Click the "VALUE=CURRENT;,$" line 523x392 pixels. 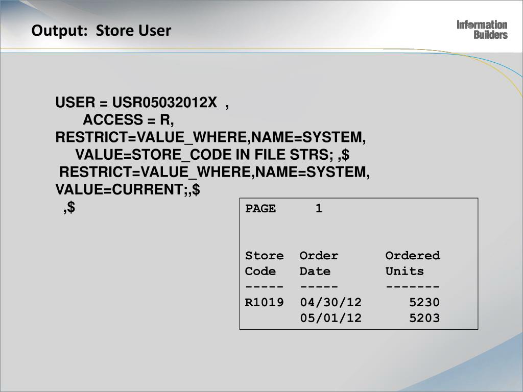click(x=128, y=189)
